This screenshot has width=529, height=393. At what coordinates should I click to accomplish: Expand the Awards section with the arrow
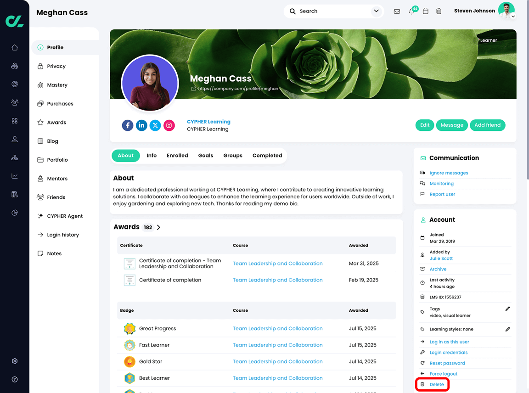pyautogui.click(x=158, y=227)
